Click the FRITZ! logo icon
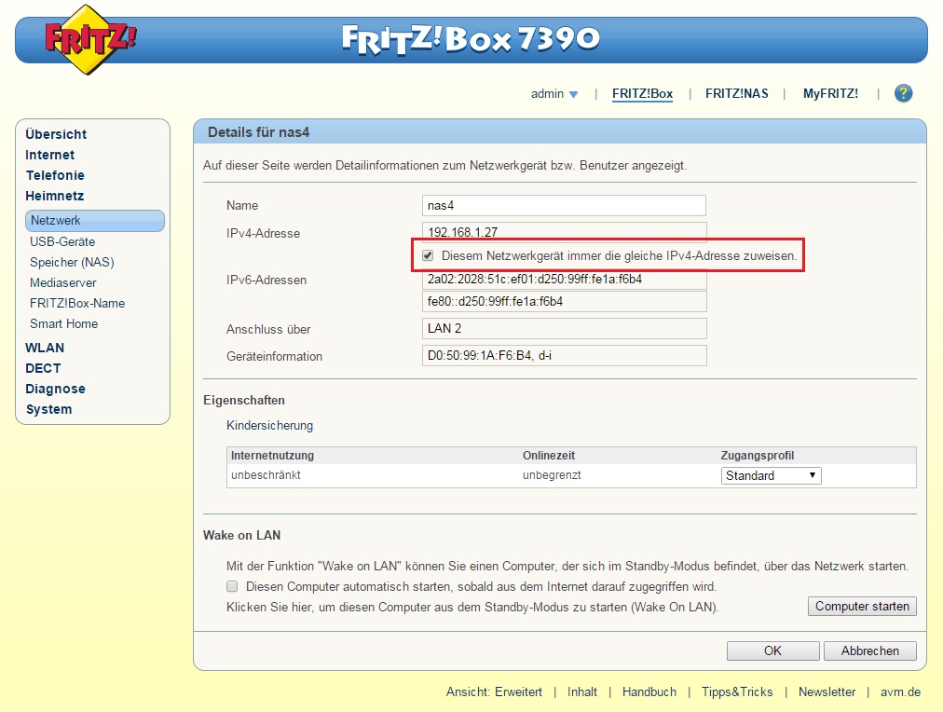Image resolution: width=943 pixels, height=712 pixels. tap(89, 40)
